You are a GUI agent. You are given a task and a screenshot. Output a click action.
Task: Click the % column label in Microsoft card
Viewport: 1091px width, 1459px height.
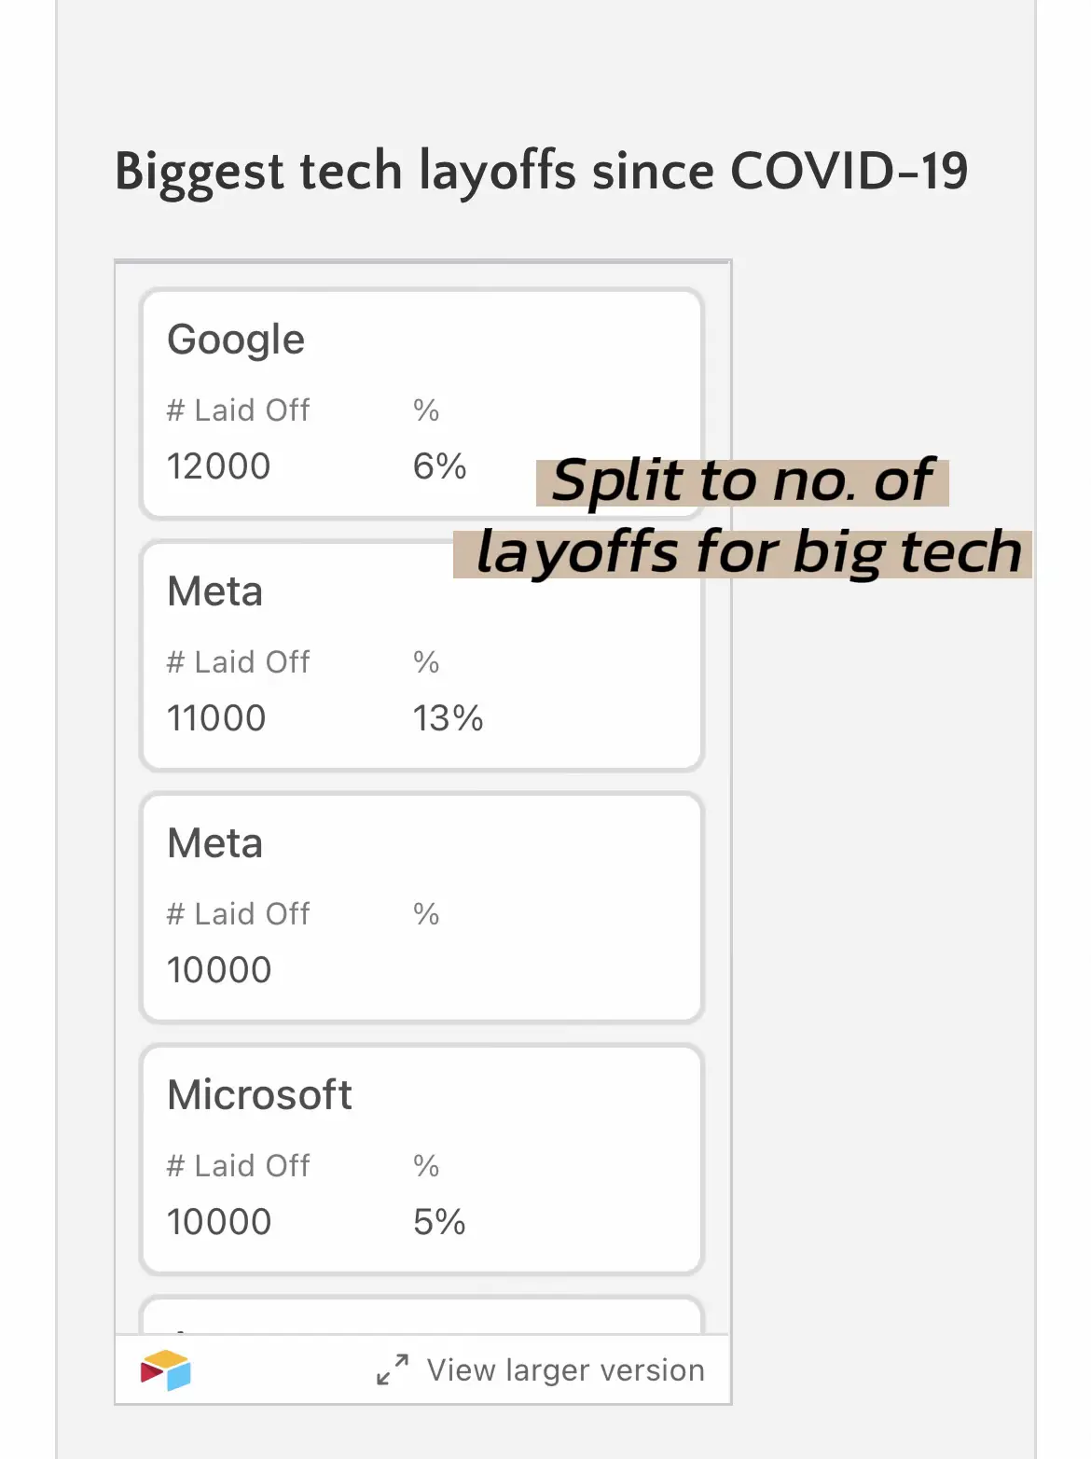click(x=426, y=1166)
